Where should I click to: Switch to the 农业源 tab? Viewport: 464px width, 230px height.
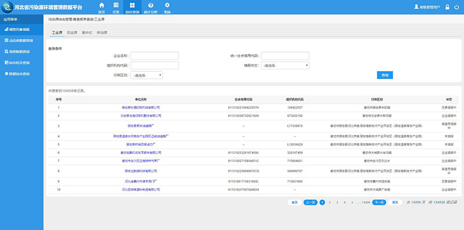(72, 33)
